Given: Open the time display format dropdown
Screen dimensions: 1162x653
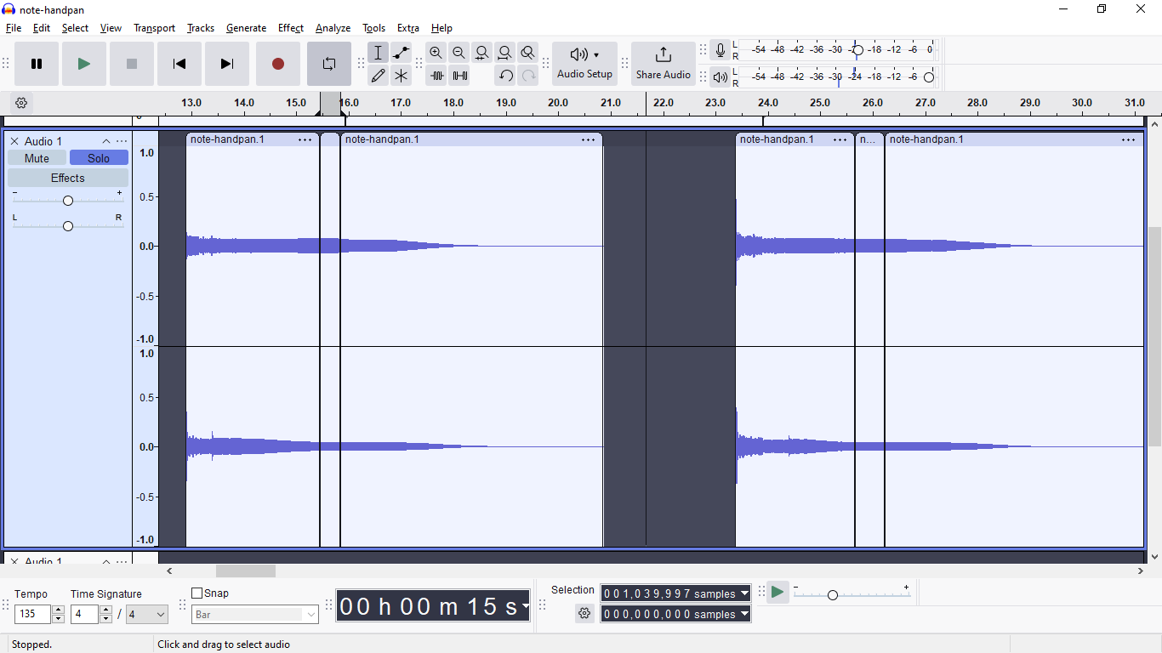Looking at the screenshot, I should click(x=525, y=606).
